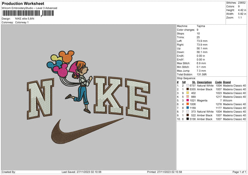Select the Colorway 1 value
248x175 pixels.
pyautogui.click(x=22, y=22)
